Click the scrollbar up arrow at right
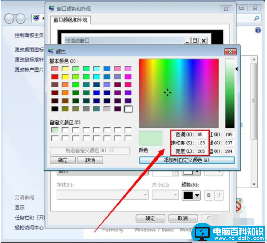This screenshot has height=243, width=267. click(254, 60)
